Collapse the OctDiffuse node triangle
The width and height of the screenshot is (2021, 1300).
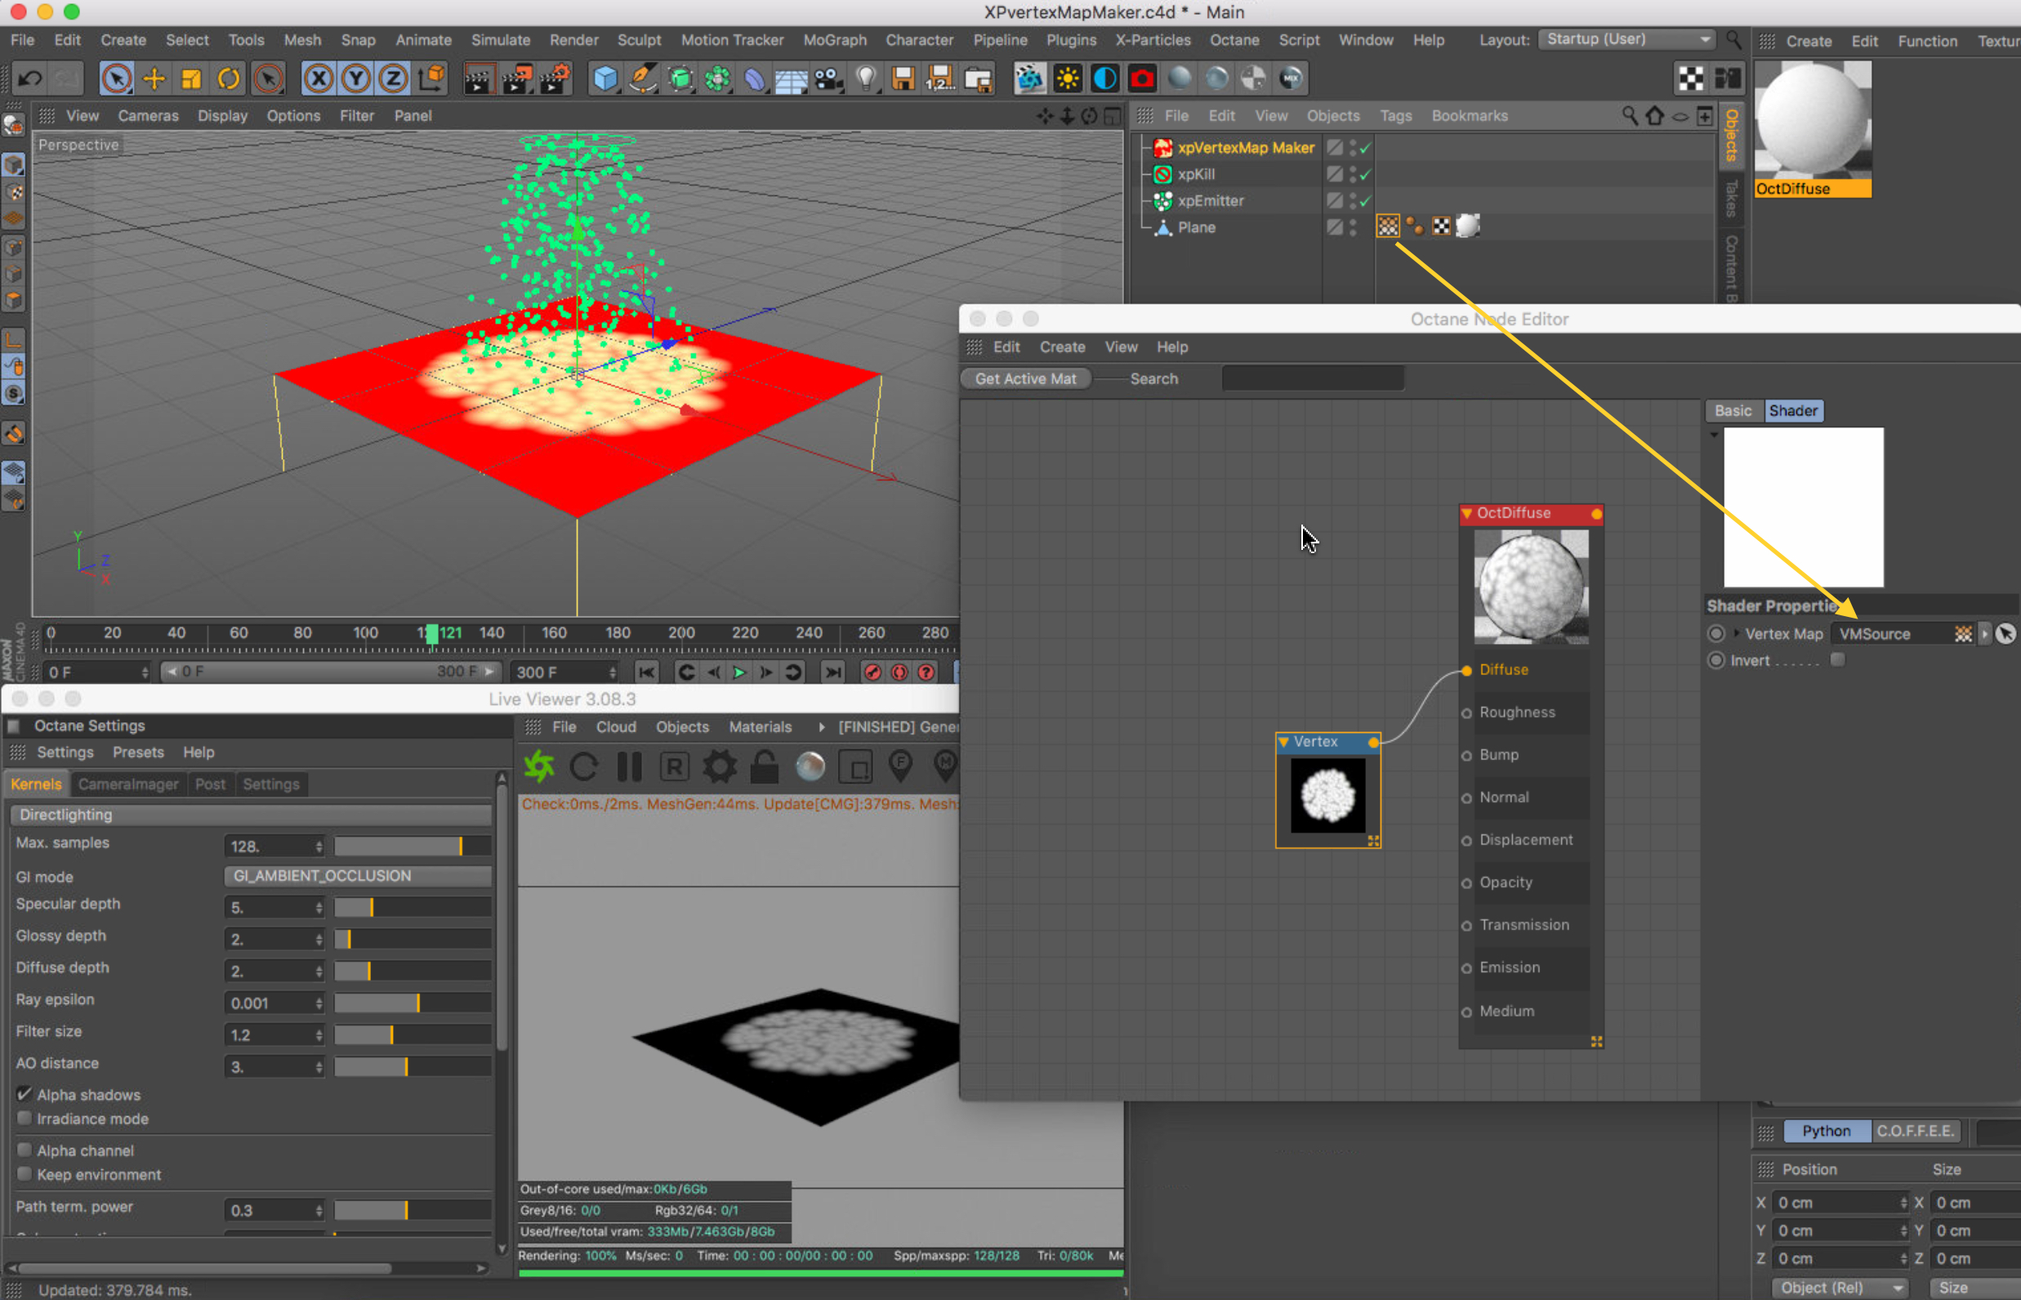point(1467,513)
